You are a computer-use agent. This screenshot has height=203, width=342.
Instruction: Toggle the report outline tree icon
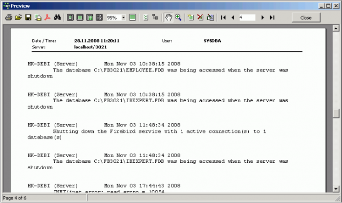155,18
